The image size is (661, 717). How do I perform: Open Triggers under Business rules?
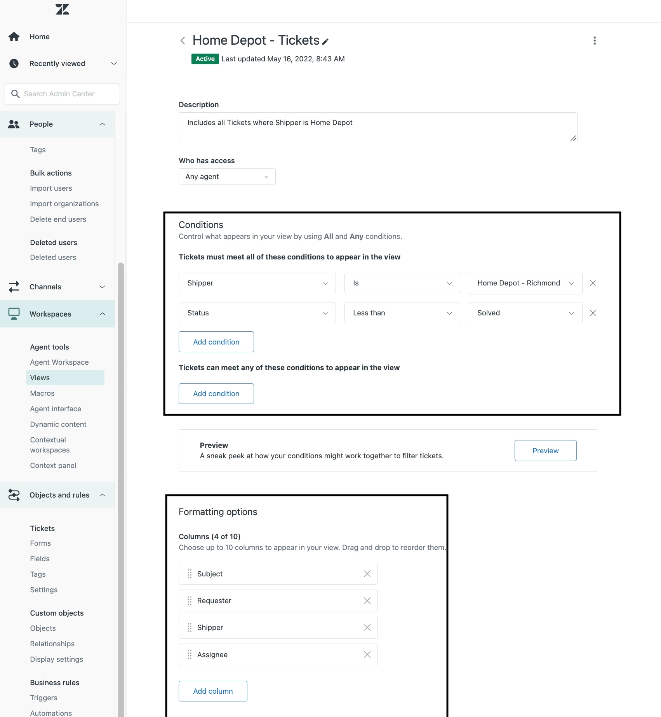click(43, 698)
